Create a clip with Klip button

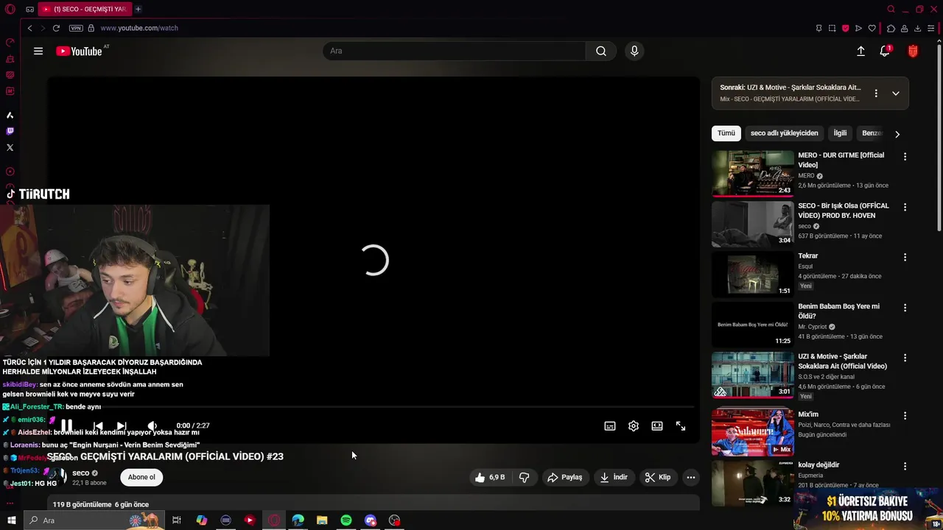[658, 477]
